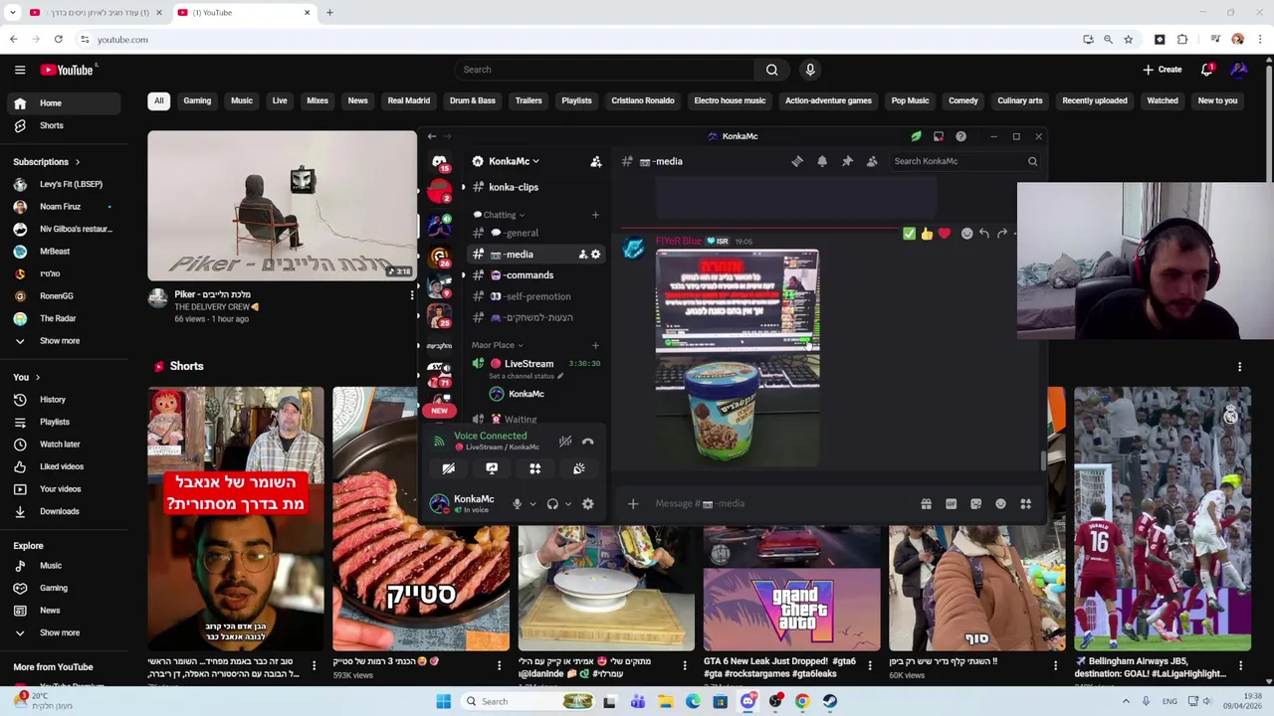Image resolution: width=1274 pixels, height=716 pixels.
Task: Join the LiveStream voice channel
Action: pyautogui.click(x=535, y=364)
